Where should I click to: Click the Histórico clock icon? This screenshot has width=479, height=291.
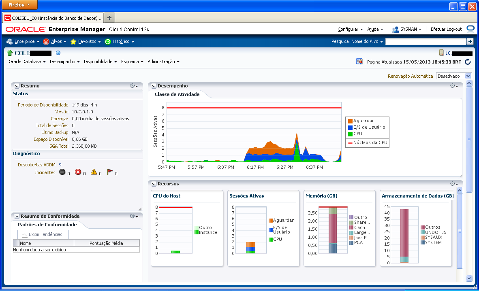point(108,41)
